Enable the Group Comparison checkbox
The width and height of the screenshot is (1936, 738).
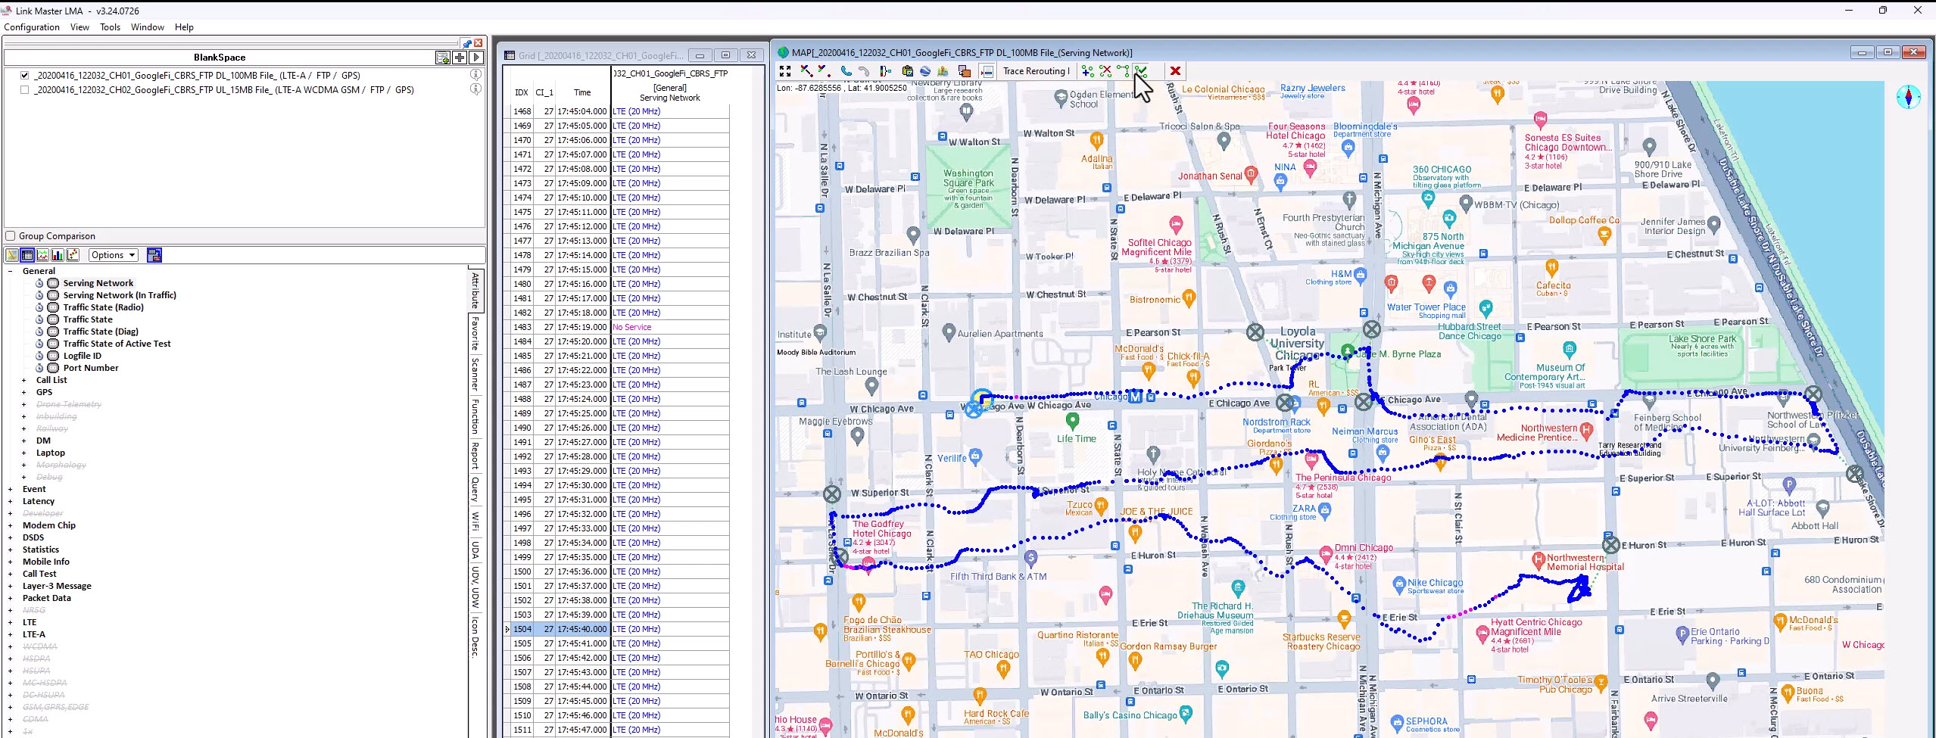click(11, 236)
